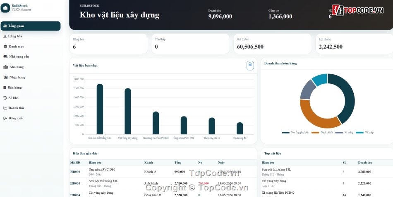Image resolution: width=393 pixels, height=197 pixels.
Task: Click the SL column header
Action: coord(344,162)
